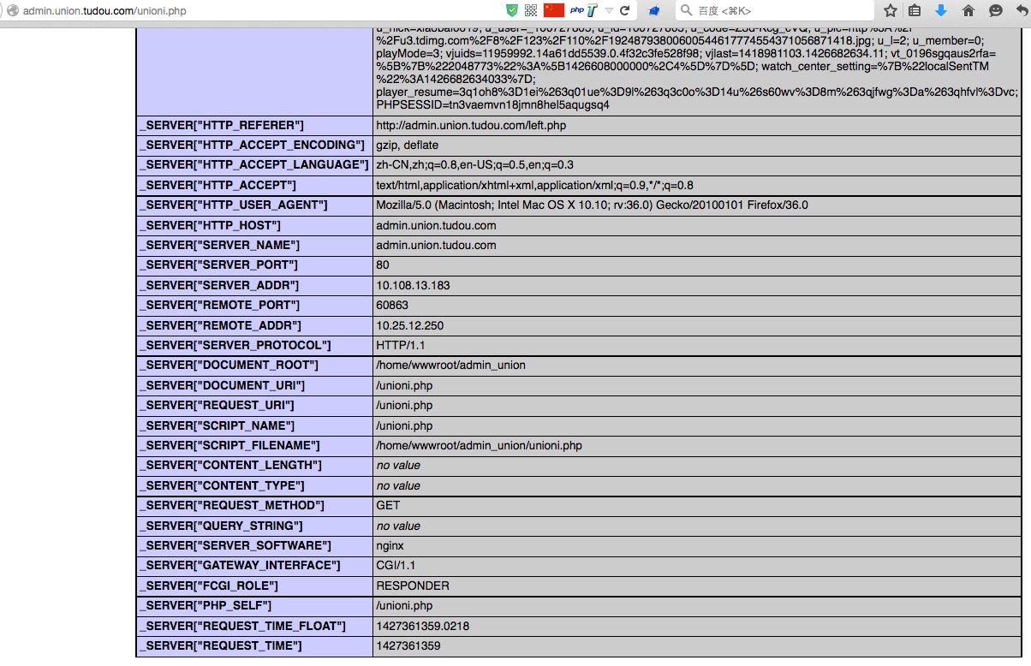Click the _SERVER["HTTP_REFERER"] label
Screen dimensions: 1031x666
(x=222, y=125)
